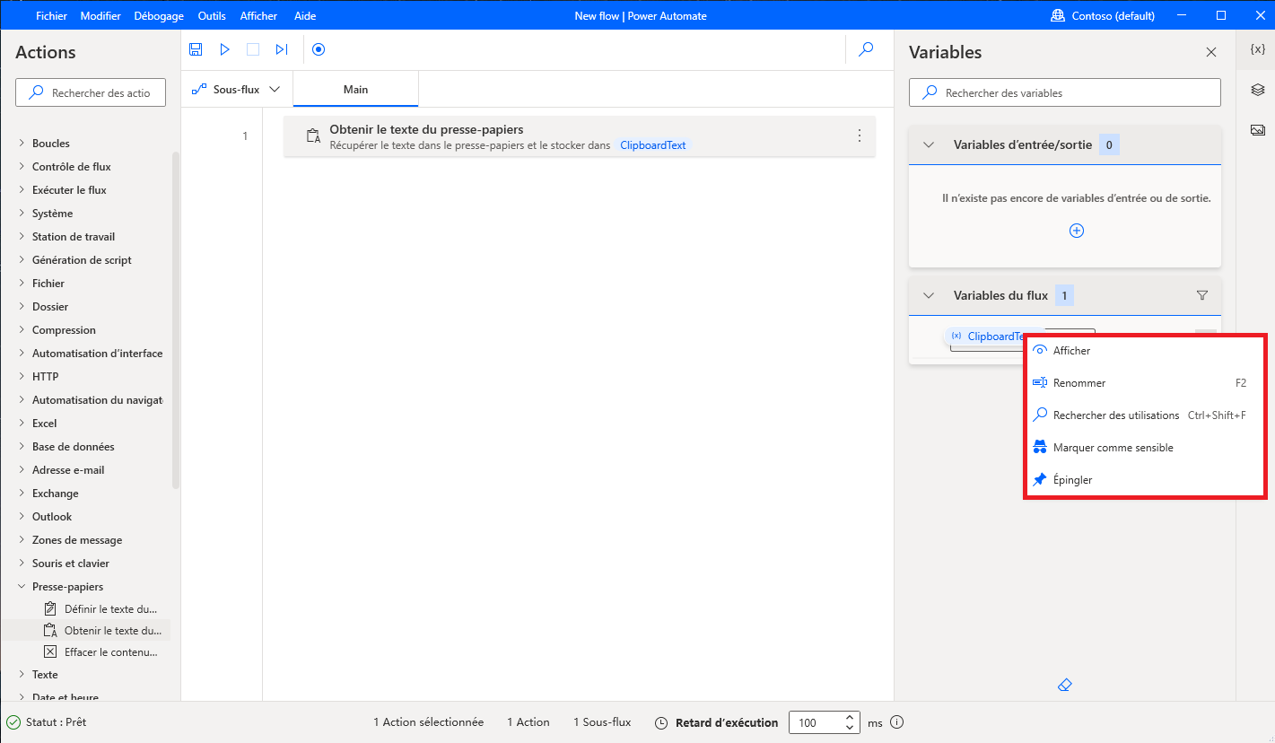Increase the execution delay using the up stepper
1275x743 pixels.
click(849, 717)
